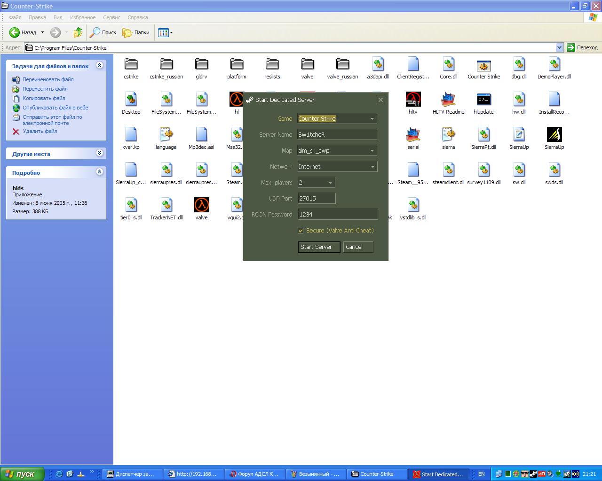Collapse the Подробно details panel
Viewport: 602px width, 481px height.
coord(99,172)
